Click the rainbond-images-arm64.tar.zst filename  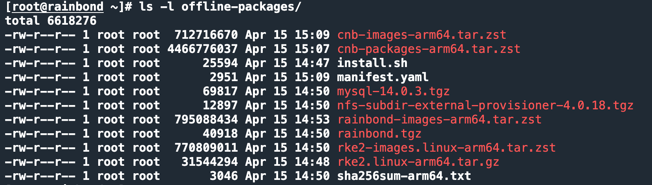pos(439,120)
